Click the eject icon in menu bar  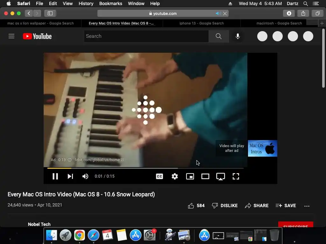[230, 3]
